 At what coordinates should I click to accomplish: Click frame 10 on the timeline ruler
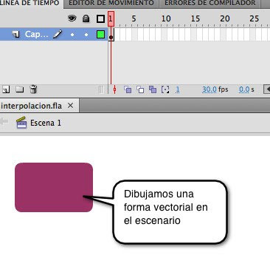(166, 18)
